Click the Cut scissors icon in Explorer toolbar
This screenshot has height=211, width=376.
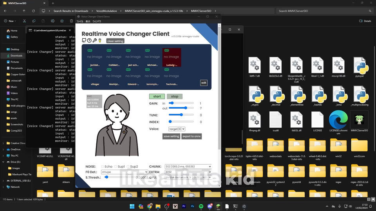point(24,21)
